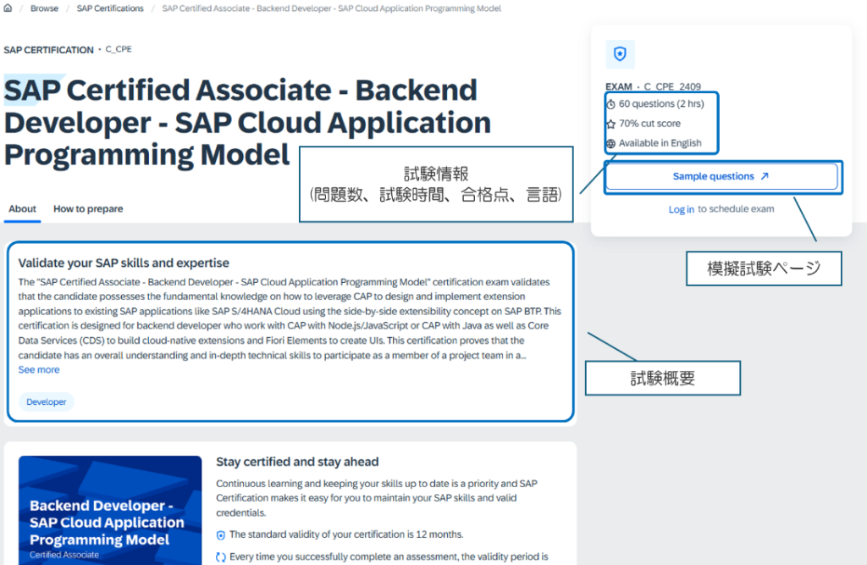This screenshot has width=867, height=565.
Task: Click the star icon beside 70% cut score
Action: pos(611,124)
